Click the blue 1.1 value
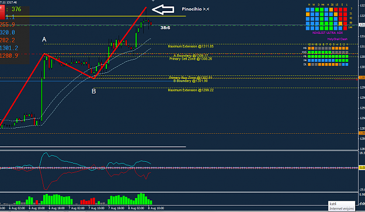The image size is (365, 212). click(x=11, y=17)
